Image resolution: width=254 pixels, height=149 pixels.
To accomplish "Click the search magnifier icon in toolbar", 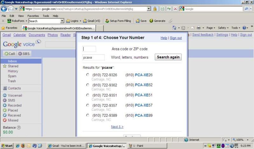I will [246, 9].
